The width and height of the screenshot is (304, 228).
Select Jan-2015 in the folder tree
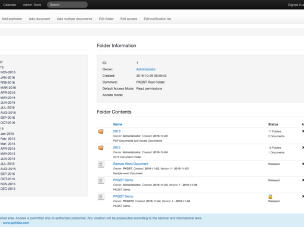(7, 134)
